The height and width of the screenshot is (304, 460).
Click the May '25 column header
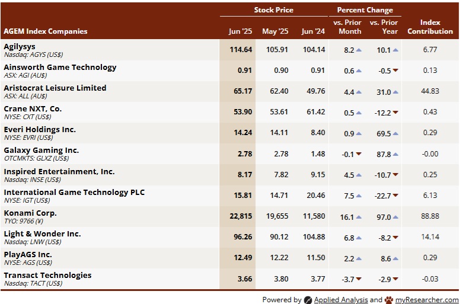coord(275,31)
